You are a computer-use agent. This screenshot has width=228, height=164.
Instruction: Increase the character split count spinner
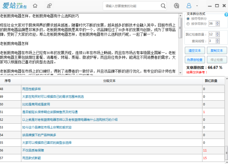(x=218, y=22)
